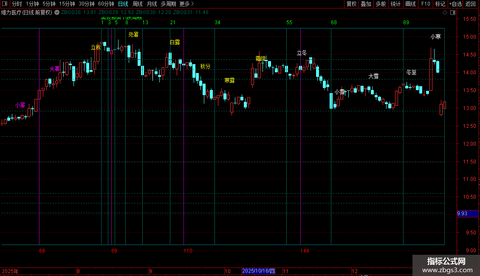
Task: Click the 2025/10/16/四 date marker on the time axis
Action: tap(258, 271)
